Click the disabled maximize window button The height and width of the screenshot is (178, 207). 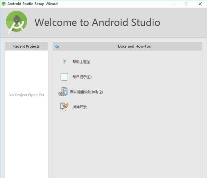(x=187, y=4)
